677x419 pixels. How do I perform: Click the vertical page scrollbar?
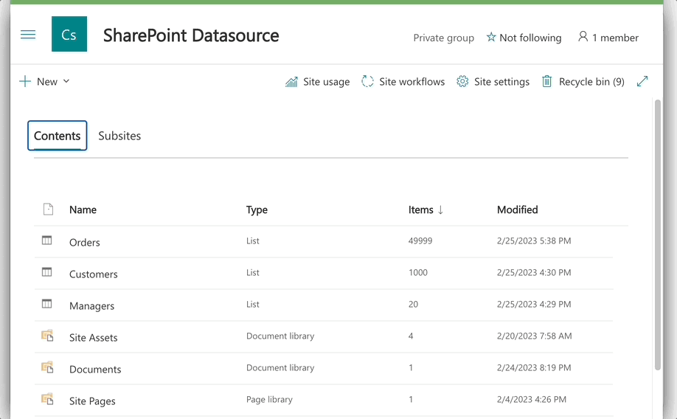658,236
